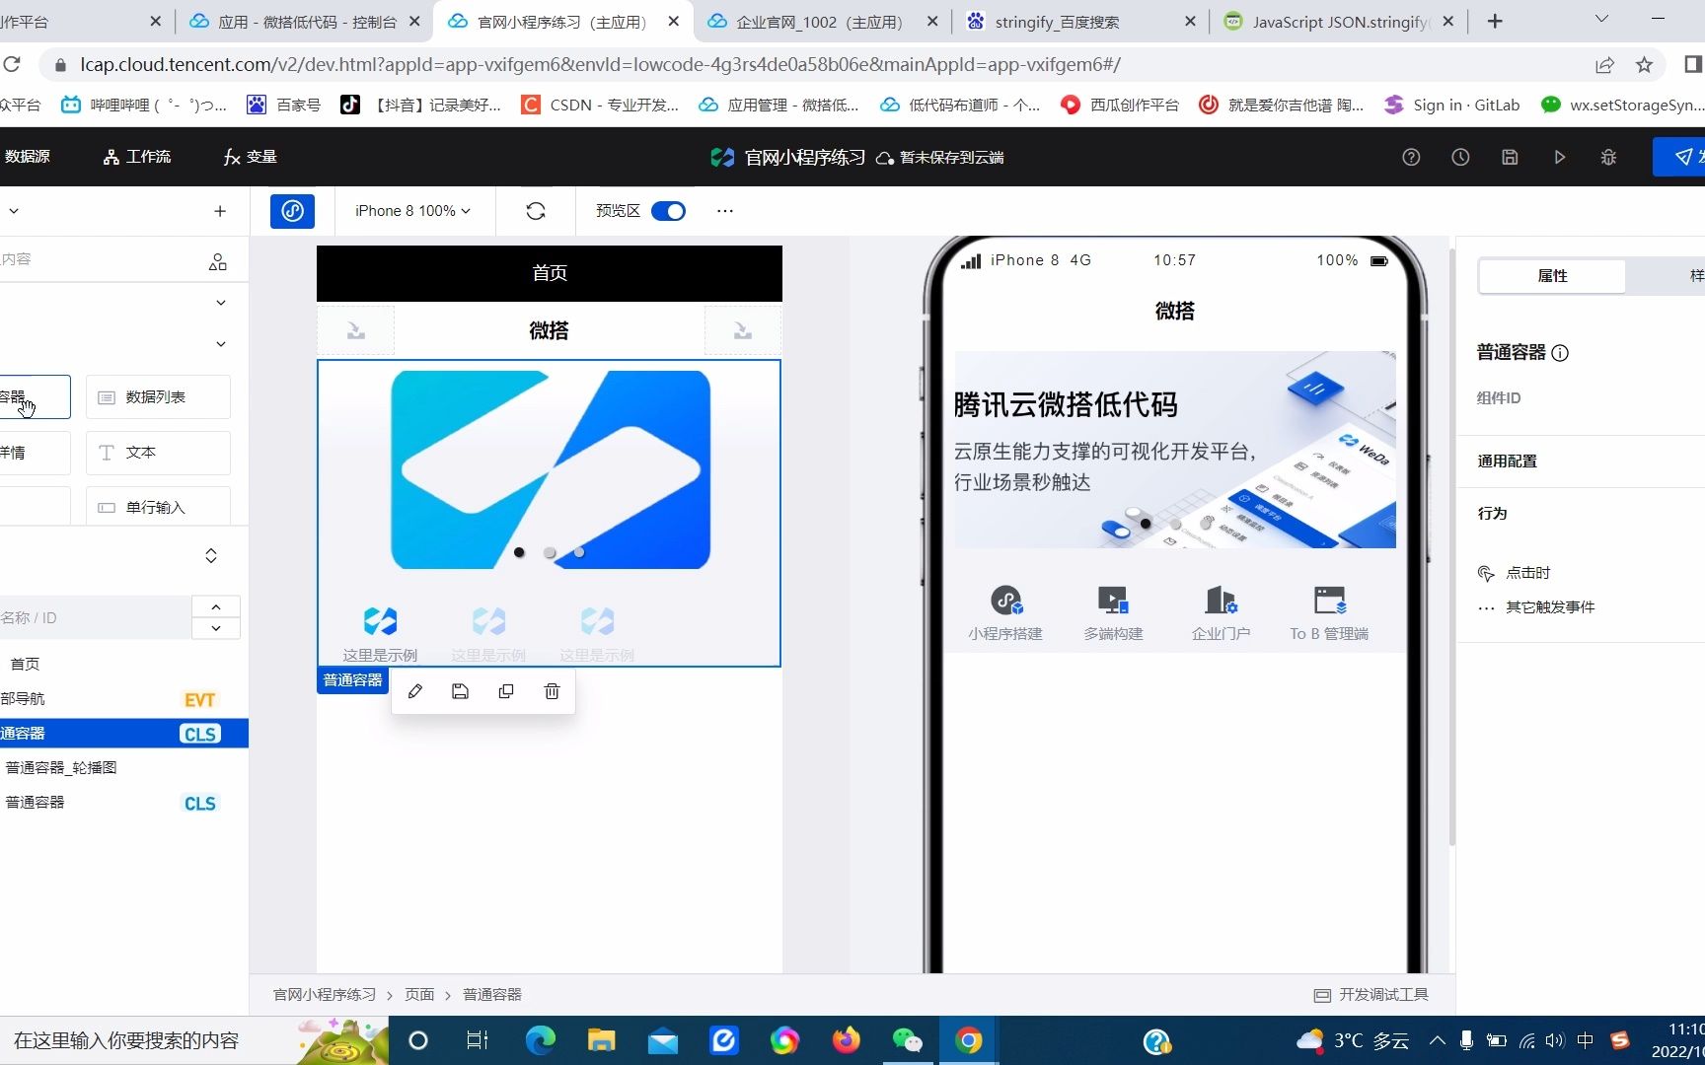Open 开发调试工具 at bottom right

click(1370, 994)
